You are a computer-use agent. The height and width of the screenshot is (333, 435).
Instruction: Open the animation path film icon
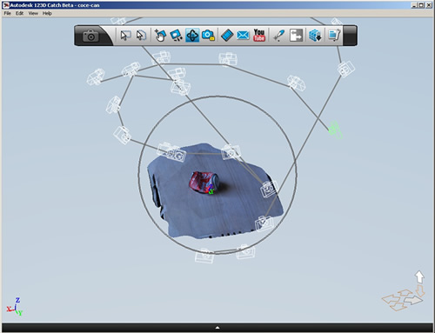tap(227, 36)
